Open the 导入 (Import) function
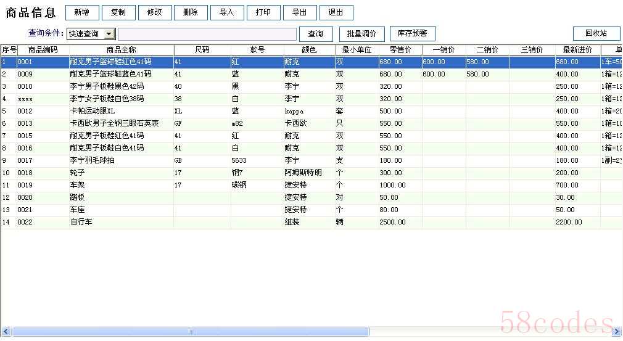 point(227,12)
